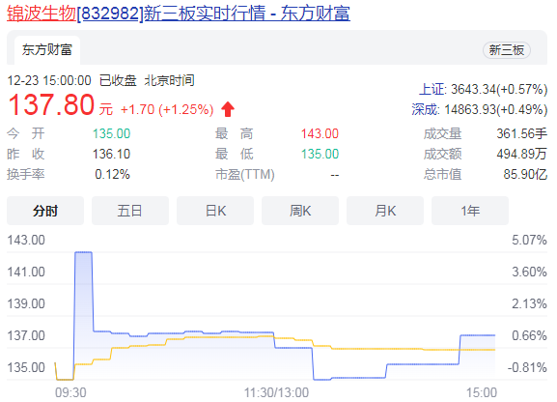
Task: Click the 最高 value 143.00
Action: [x=320, y=133]
